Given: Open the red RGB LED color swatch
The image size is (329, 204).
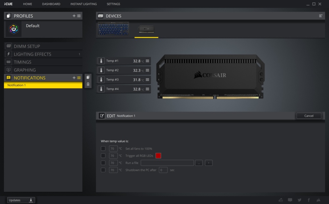Looking at the screenshot, I should point(159,156).
